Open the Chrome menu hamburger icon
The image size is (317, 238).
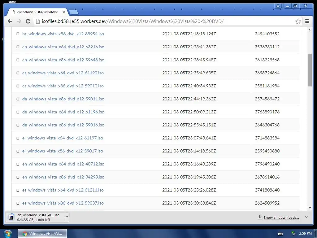coord(307,21)
